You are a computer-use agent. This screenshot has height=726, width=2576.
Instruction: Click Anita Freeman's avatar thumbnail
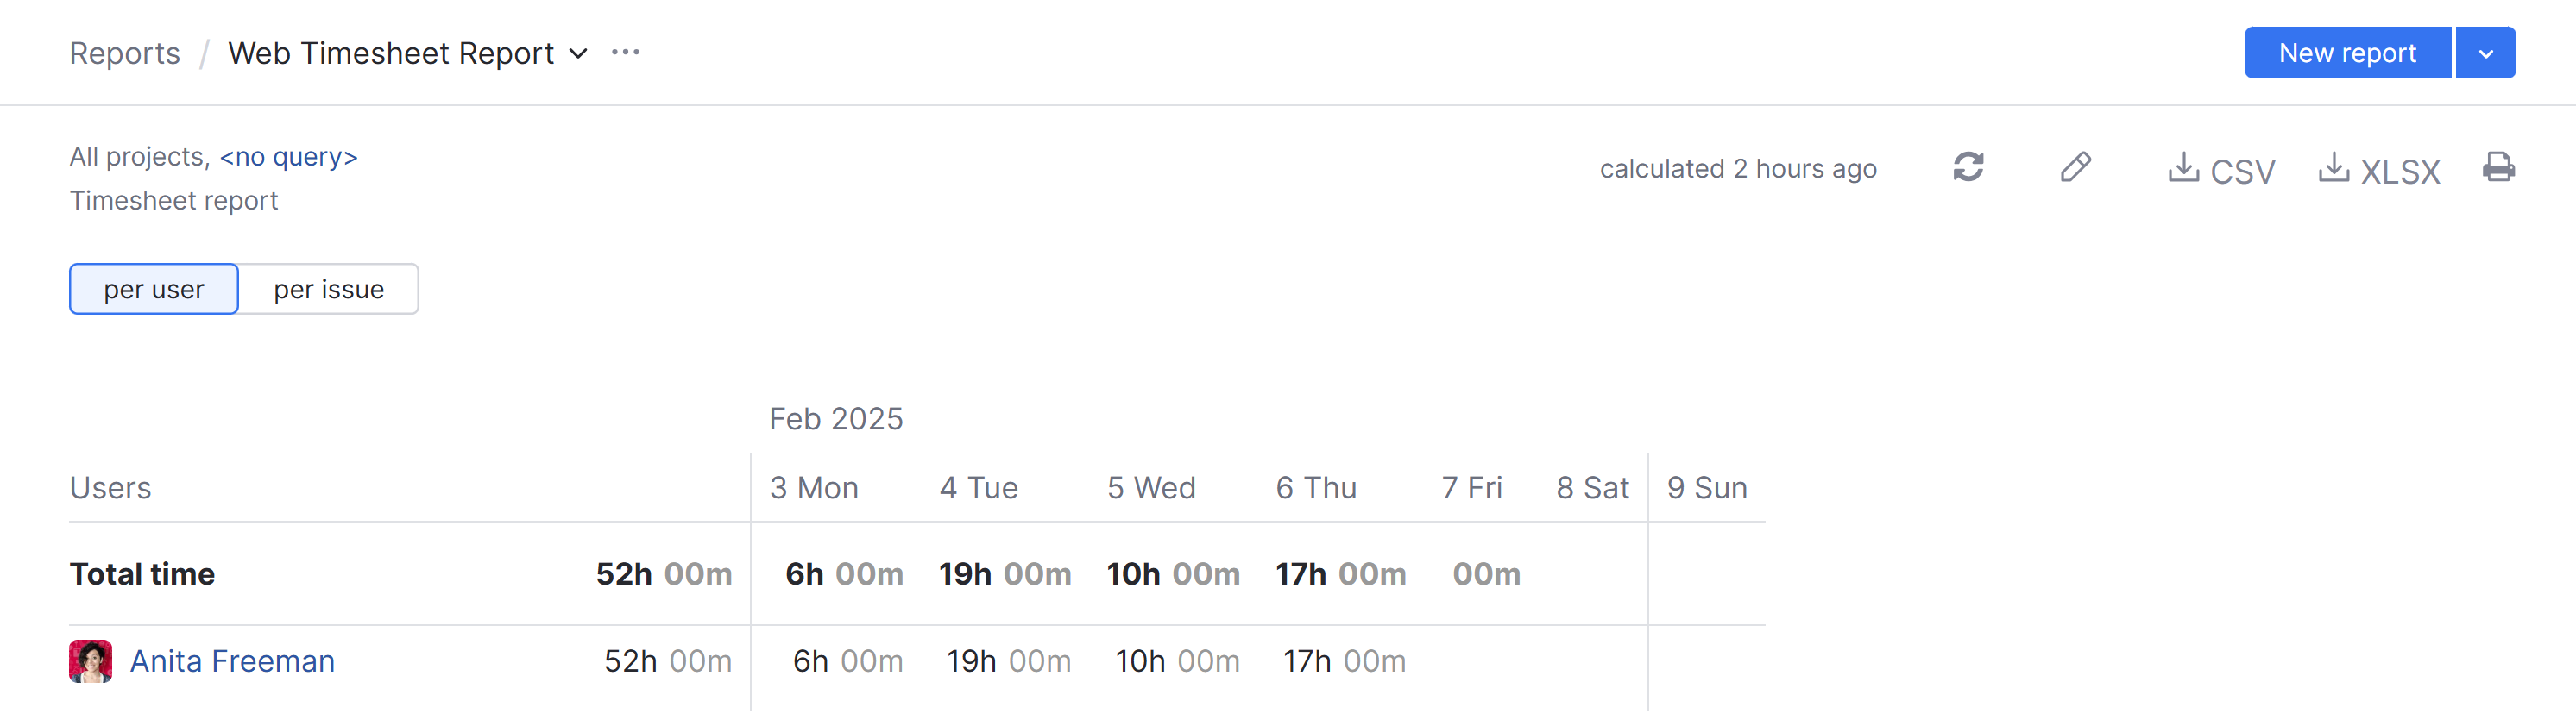click(x=91, y=660)
